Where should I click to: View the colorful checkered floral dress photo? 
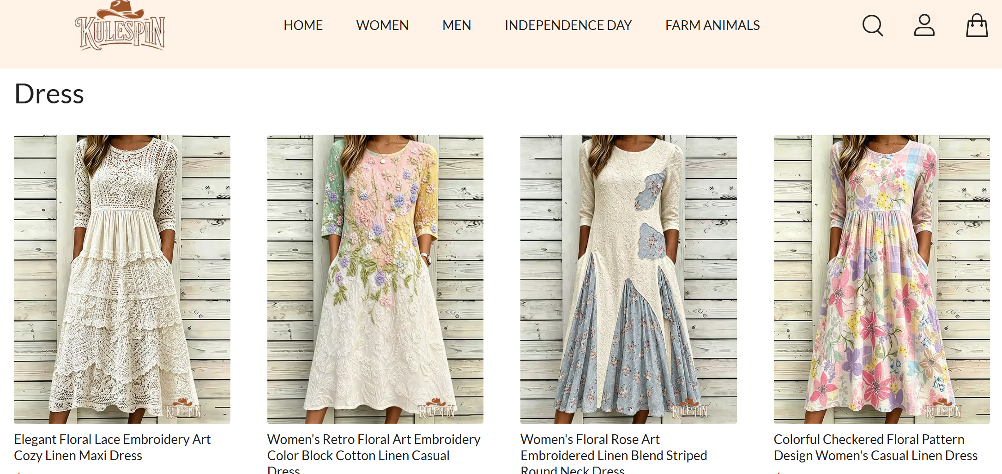point(882,279)
